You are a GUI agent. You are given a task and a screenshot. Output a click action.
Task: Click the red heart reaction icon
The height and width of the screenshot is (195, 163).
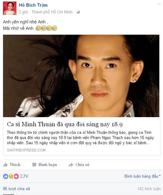point(16,176)
